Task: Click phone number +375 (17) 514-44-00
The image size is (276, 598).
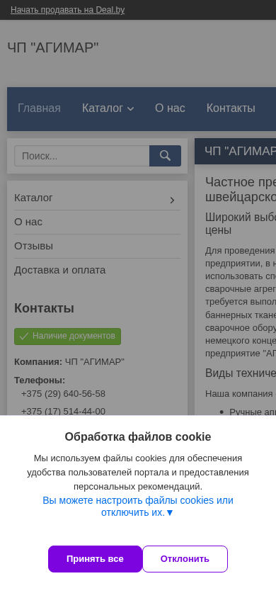Action: [x=63, y=411]
